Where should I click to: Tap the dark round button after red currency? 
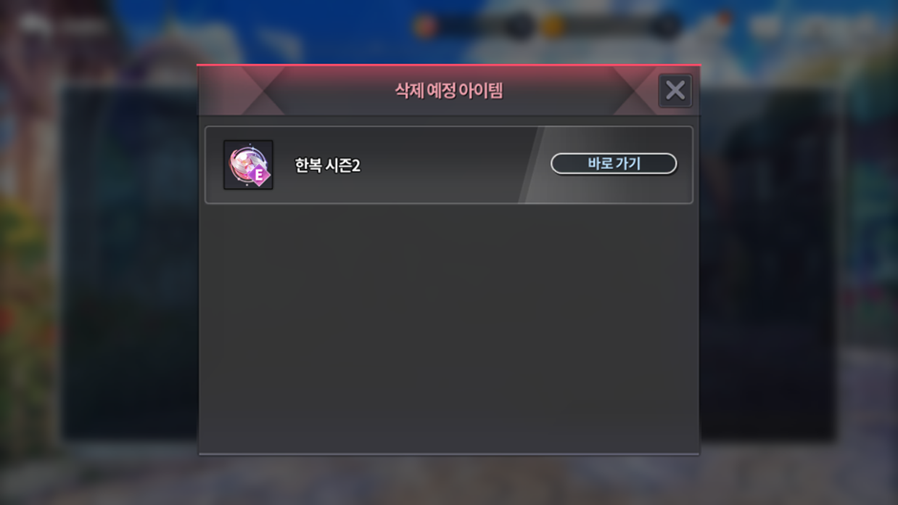coord(520,27)
